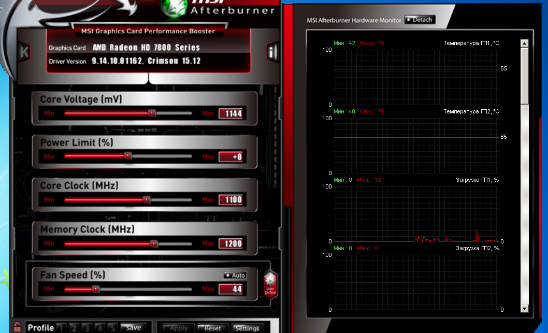Viewport: 548px width, 333px height.
Task: Click the Макс : 32 load value
Action: (x=369, y=180)
